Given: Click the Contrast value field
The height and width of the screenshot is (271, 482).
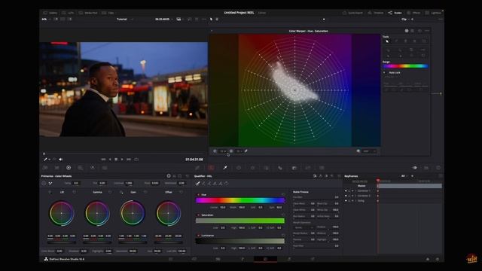Looking at the screenshot, I should 129,183.
